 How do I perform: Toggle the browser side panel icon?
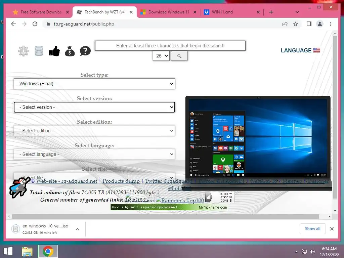click(x=309, y=24)
